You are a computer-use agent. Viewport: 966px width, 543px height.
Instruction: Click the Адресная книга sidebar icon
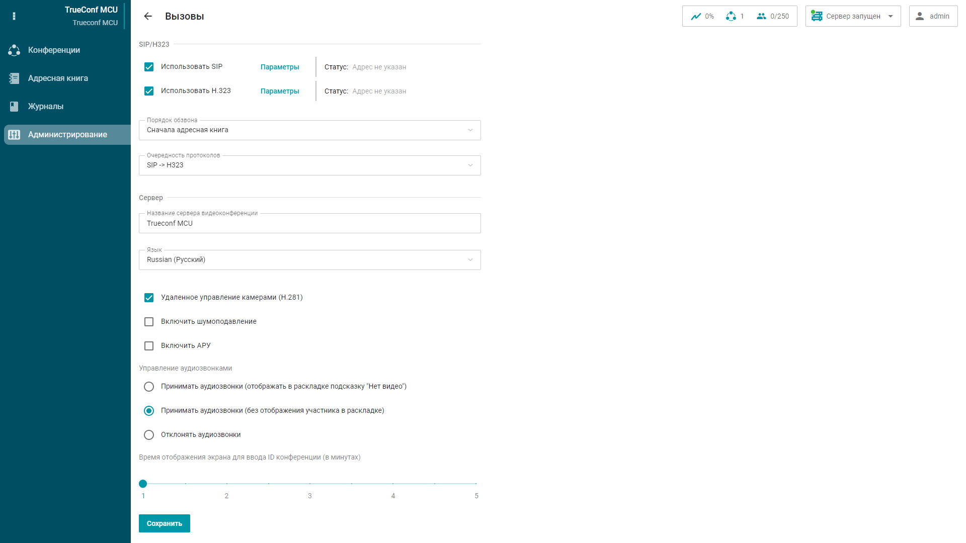14,78
